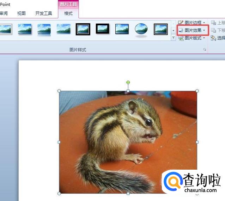Apply the compound black frame picture style
This screenshot has width=225, height=201.
pyautogui.click(x=161, y=29)
